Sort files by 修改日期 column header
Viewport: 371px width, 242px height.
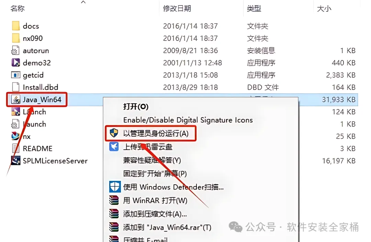click(x=177, y=9)
